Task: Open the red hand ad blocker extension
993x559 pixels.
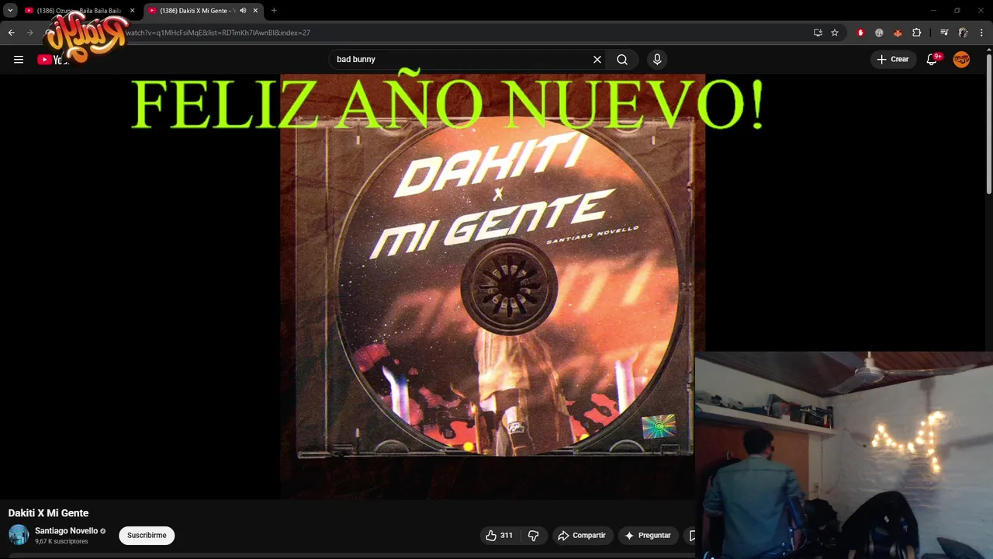Action: tap(860, 33)
